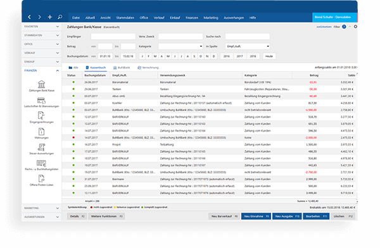
Task: Expand the FAVORITEN sidebar section
Action: [41, 27]
